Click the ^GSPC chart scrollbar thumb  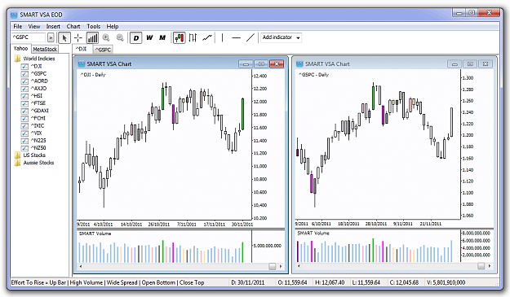pos(481,266)
